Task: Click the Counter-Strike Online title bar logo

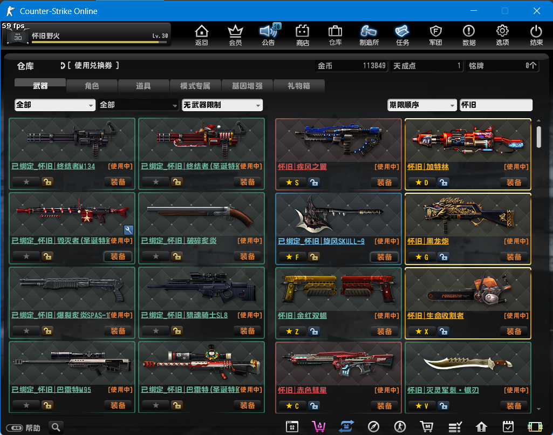Action: 11,11
